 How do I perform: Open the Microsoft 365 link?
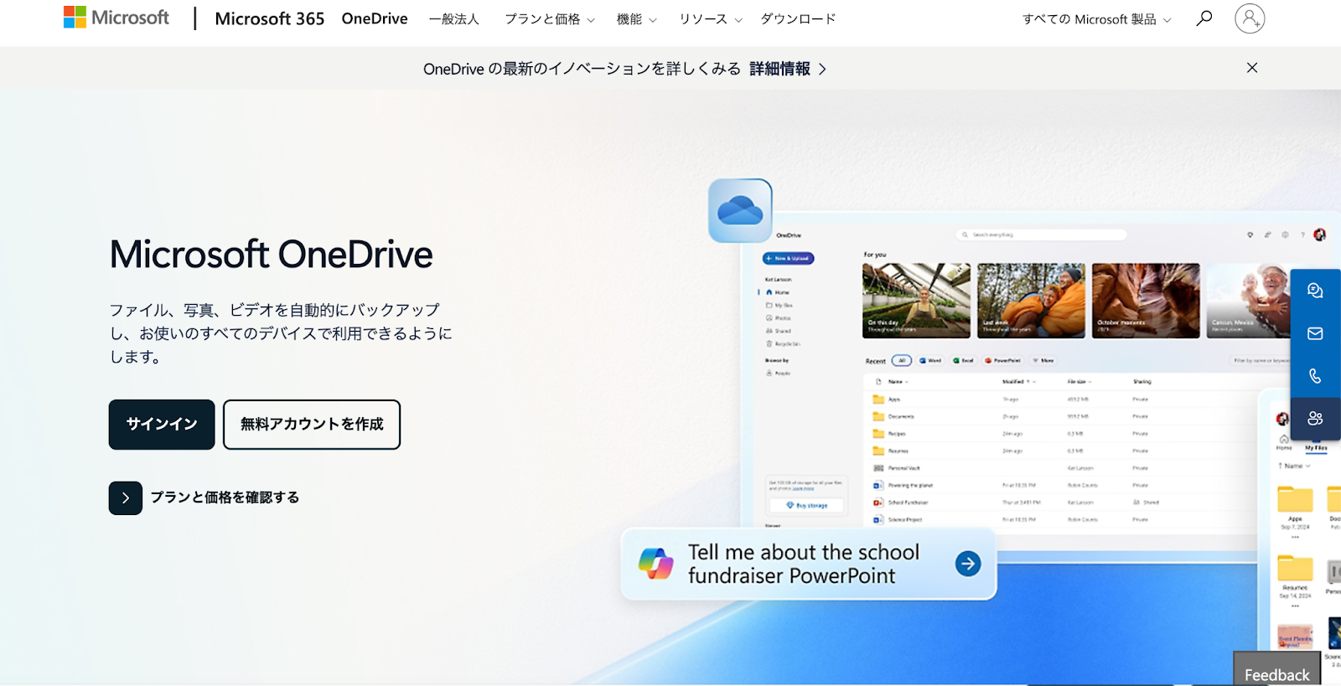coord(269,18)
